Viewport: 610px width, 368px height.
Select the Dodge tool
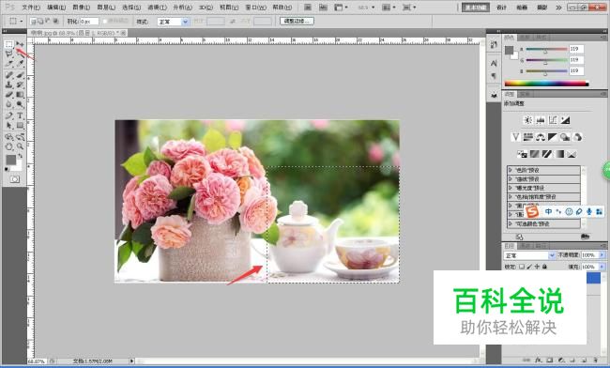pyautogui.click(x=20, y=104)
